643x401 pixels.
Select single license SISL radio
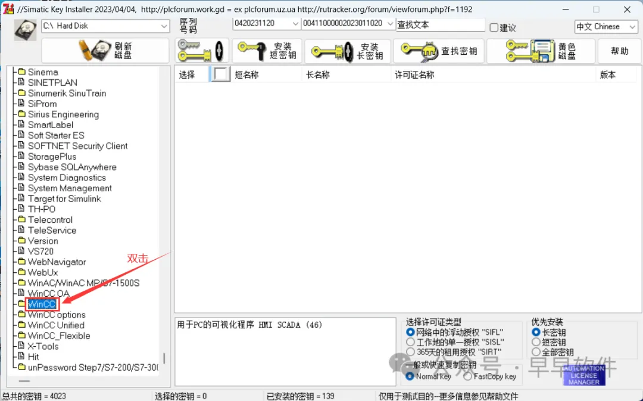(410, 342)
